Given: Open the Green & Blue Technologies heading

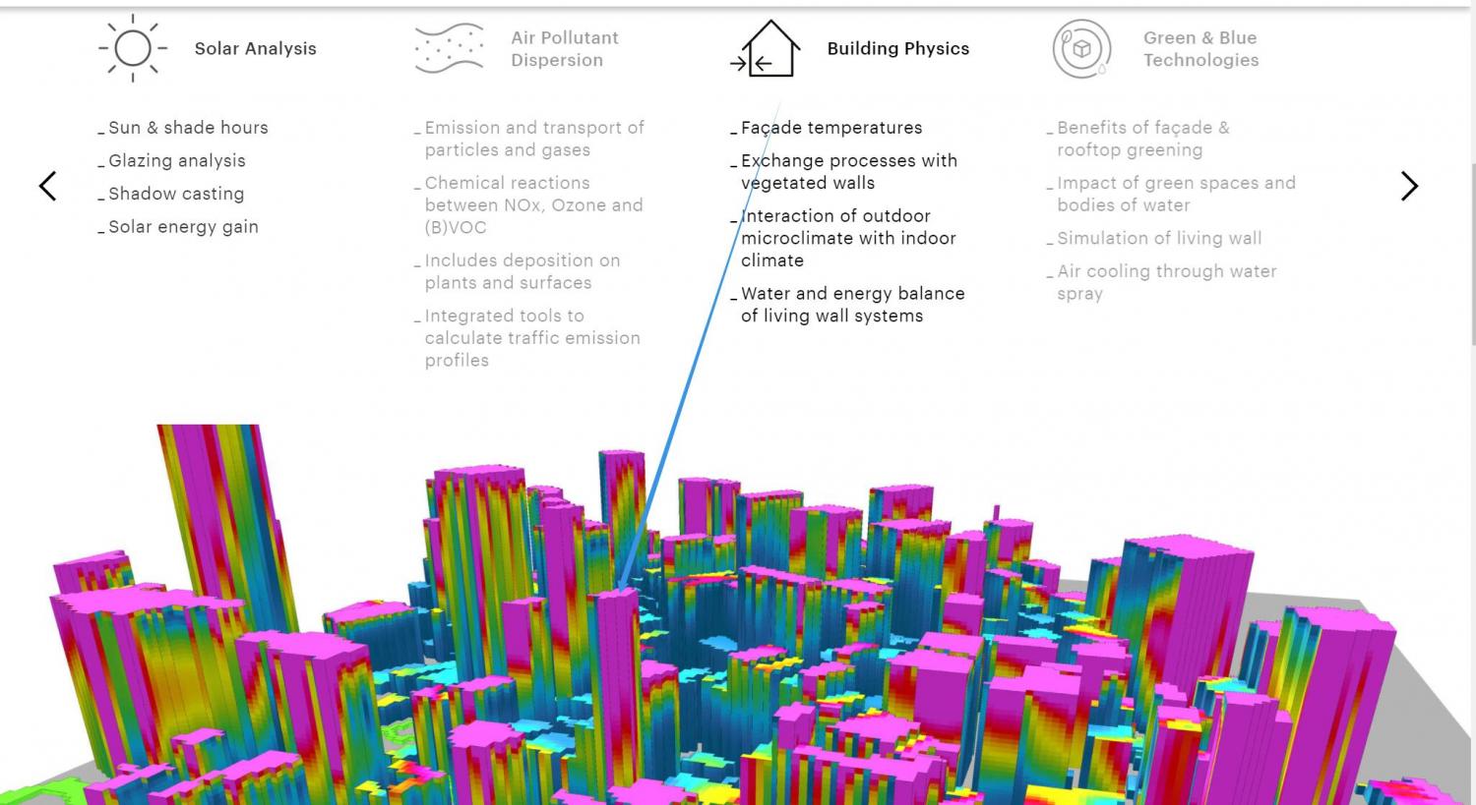Looking at the screenshot, I should coord(1200,49).
